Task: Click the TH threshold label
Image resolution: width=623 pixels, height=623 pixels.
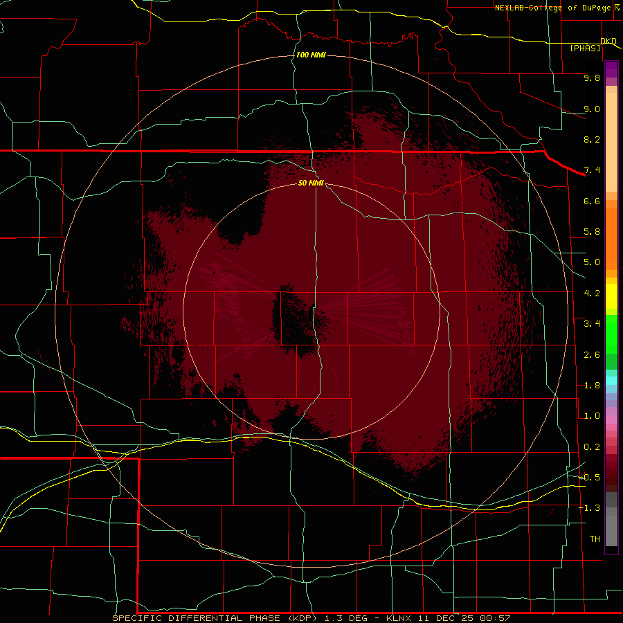Action: pos(595,539)
